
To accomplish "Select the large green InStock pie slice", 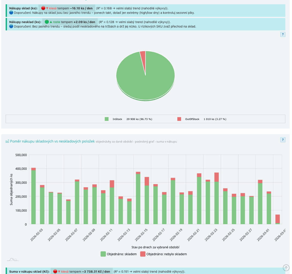I will point(145,80).
